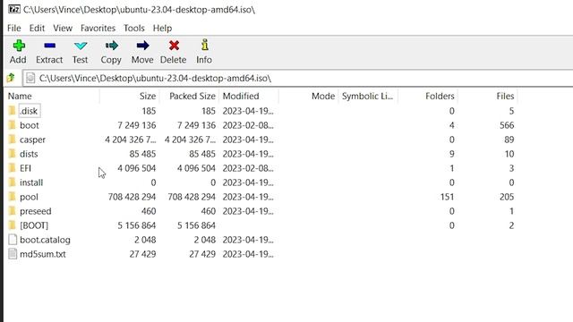Click the EFI folder name
Viewport: 573px width, 322px height.
(x=25, y=168)
